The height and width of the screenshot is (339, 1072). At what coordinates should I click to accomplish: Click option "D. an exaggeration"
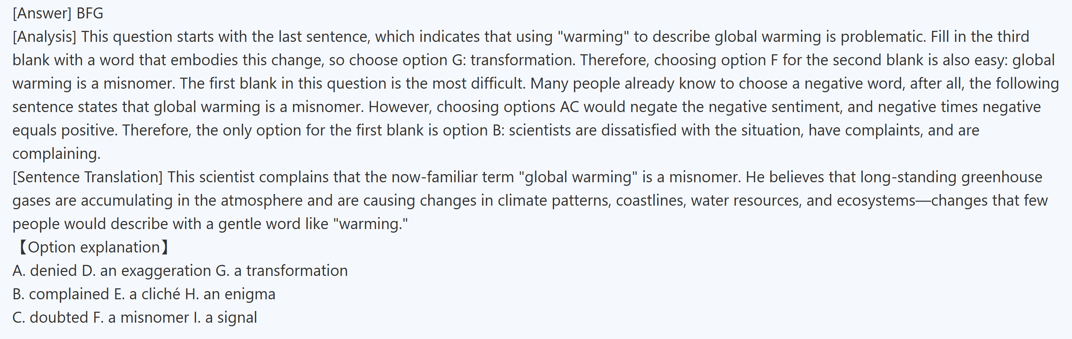pyautogui.click(x=146, y=271)
